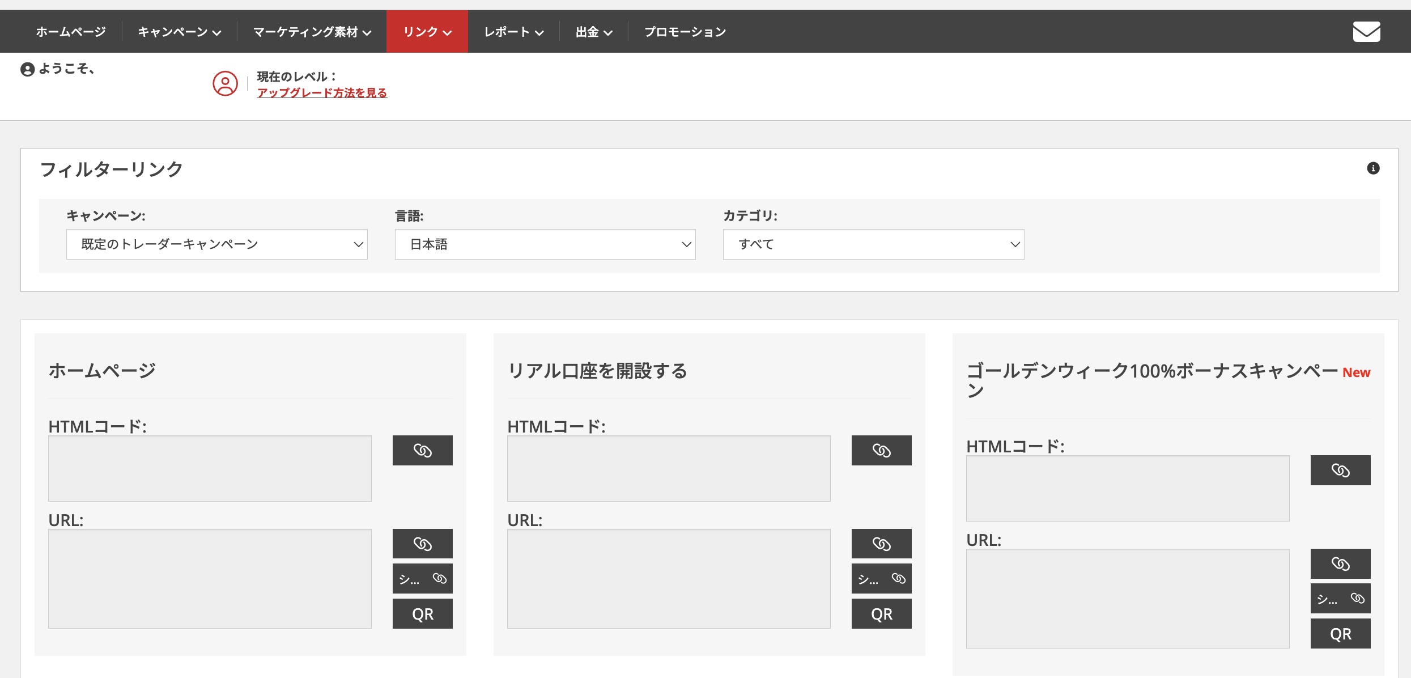The image size is (1411, 678).
Task: Click アップグレード方法を見る link
Action: (322, 93)
